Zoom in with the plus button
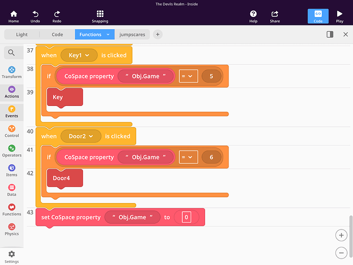Image resolution: width=353 pixels, height=265 pixels. (341, 235)
